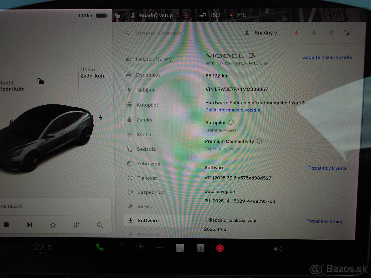
Task: Select the Zobrazení (Display) menu entry
Action: (148, 164)
